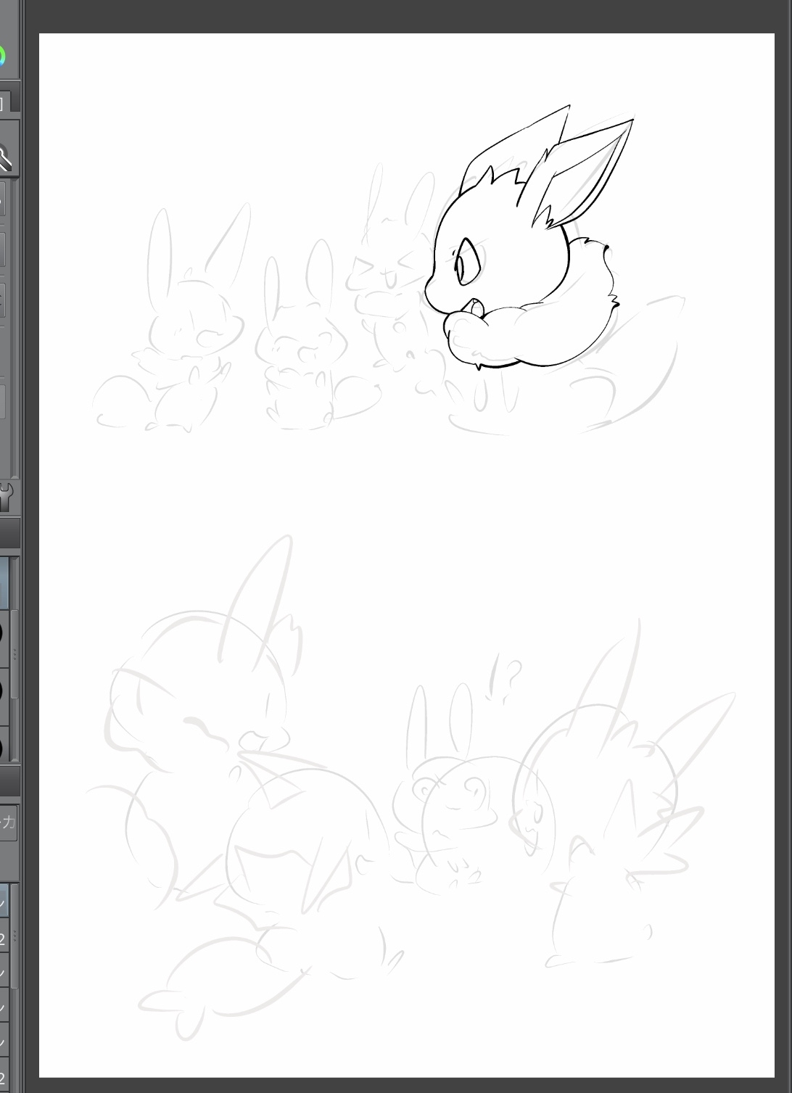Click the button labeled with "カ"
The height and width of the screenshot is (1093, 792).
click(8, 822)
